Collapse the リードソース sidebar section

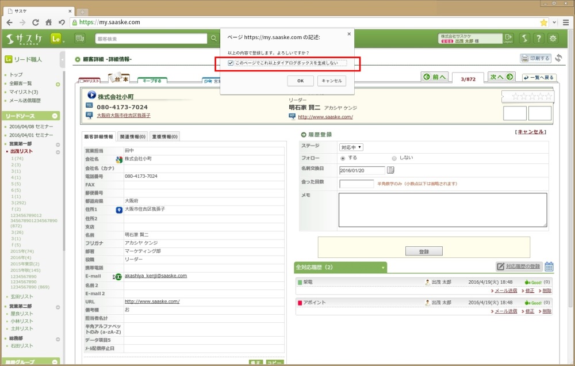point(55,116)
